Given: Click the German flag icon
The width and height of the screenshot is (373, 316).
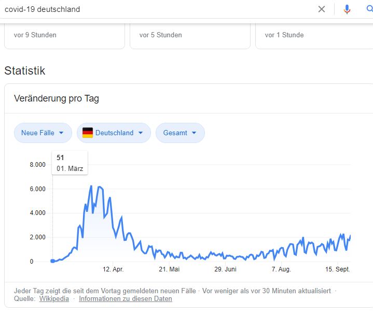Looking at the screenshot, I should point(88,133).
